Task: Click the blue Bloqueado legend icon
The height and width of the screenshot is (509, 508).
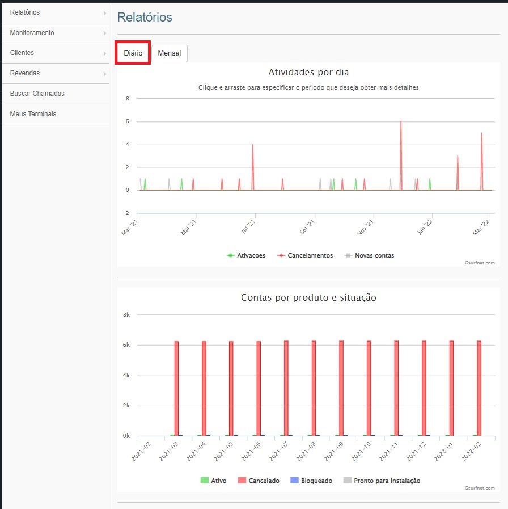Action: click(294, 481)
